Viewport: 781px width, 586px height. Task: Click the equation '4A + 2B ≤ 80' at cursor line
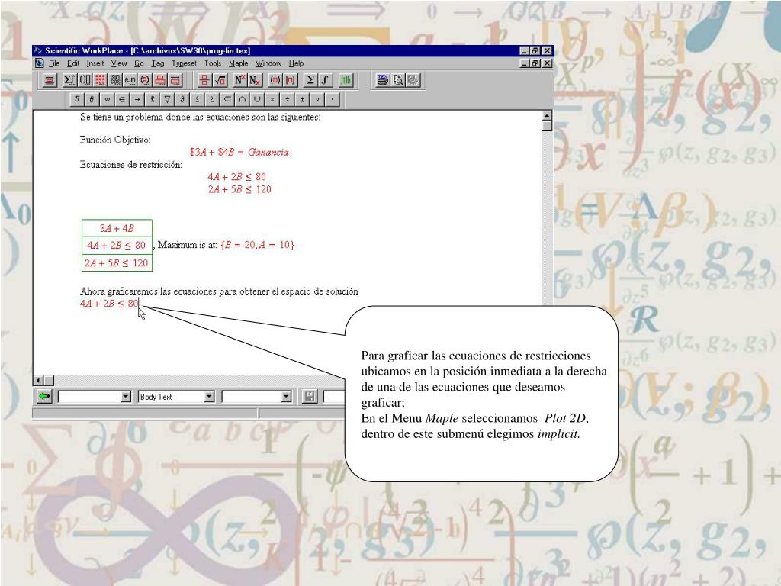(x=109, y=304)
